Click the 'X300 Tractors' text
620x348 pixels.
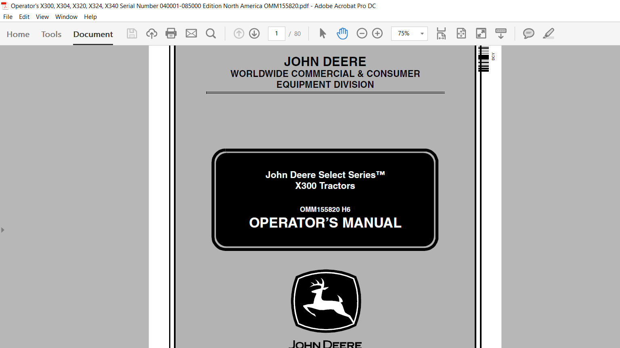pyautogui.click(x=325, y=186)
